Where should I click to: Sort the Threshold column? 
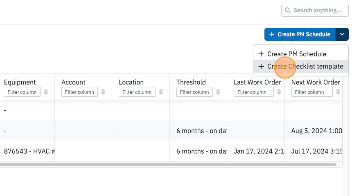click(218, 92)
